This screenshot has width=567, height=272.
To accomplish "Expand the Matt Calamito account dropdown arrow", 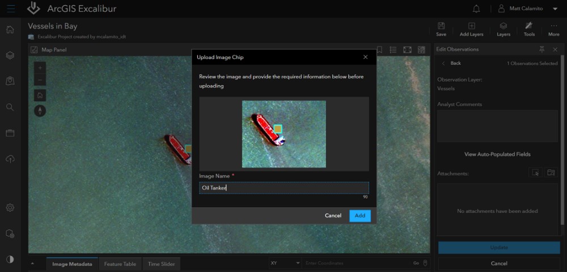I will point(556,9).
